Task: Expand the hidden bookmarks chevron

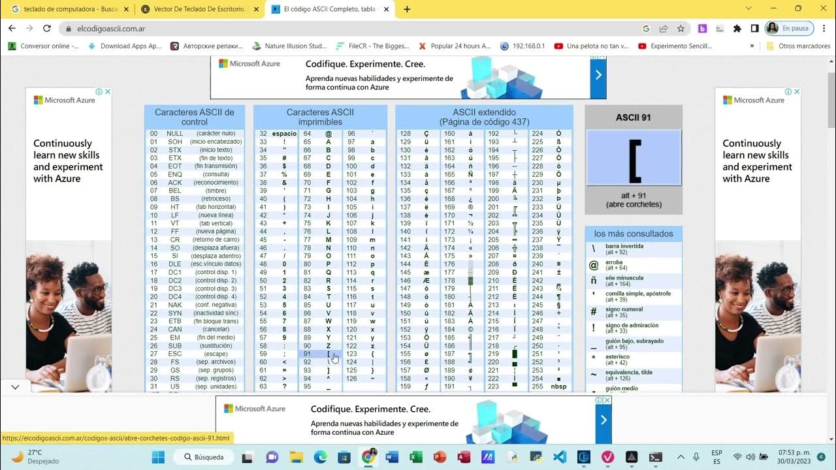Action: click(x=752, y=46)
